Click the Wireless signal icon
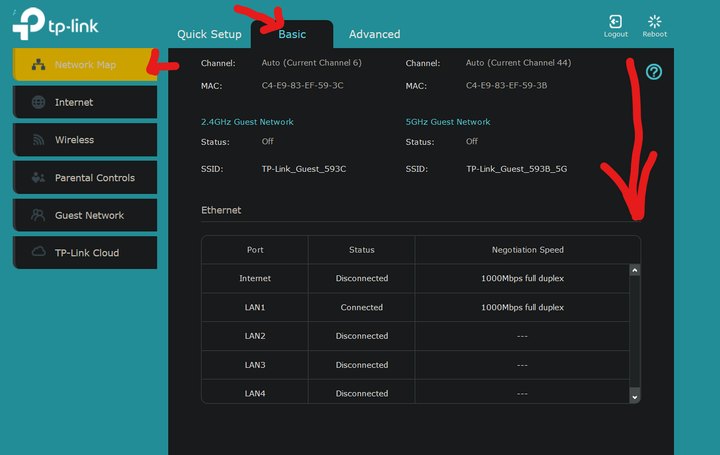Viewport: 720px width, 455px height. [39, 140]
